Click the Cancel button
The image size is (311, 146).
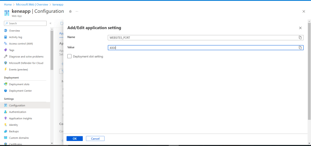coord(95,139)
